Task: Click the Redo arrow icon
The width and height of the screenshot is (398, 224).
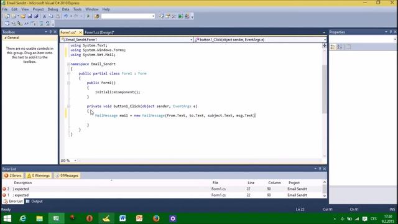Action: [x=76, y=16]
